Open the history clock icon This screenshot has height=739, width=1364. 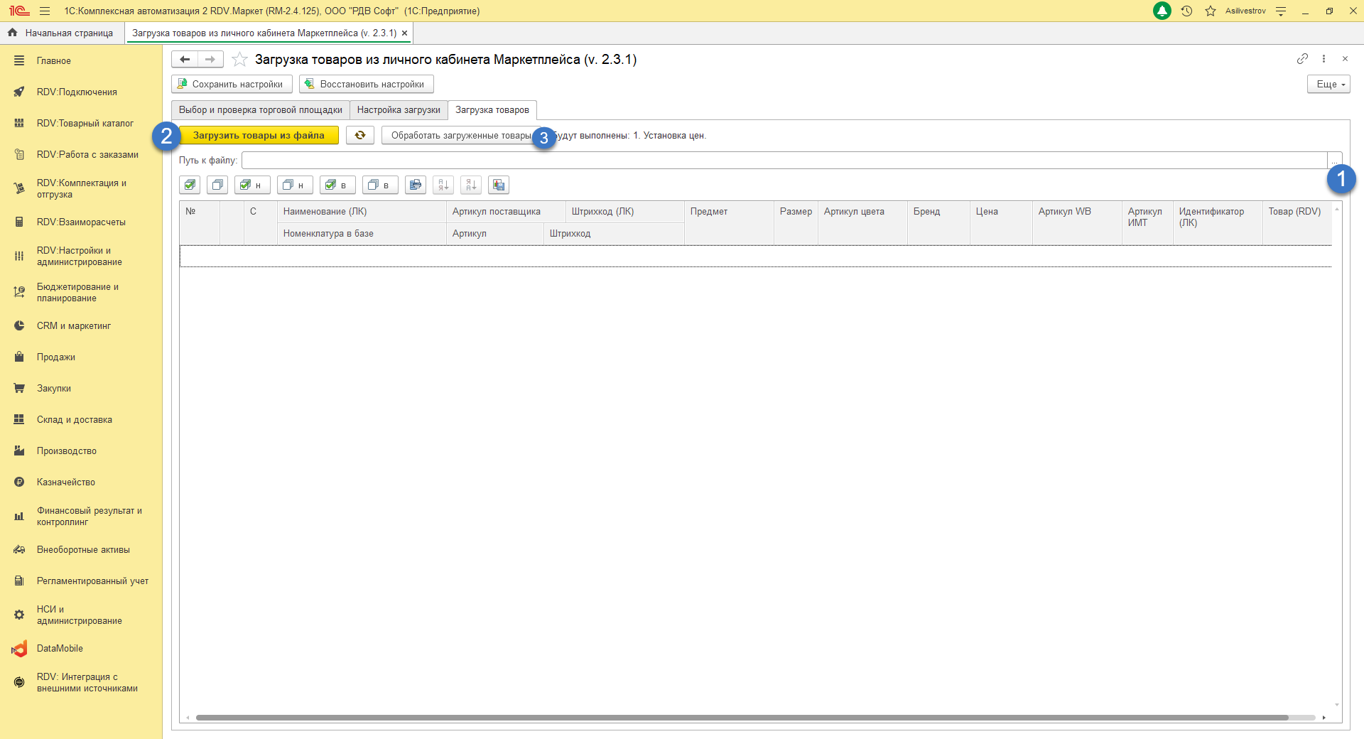point(1186,11)
